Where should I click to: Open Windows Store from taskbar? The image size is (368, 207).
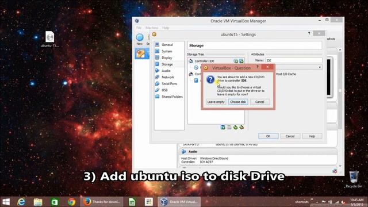coord(55,202)
